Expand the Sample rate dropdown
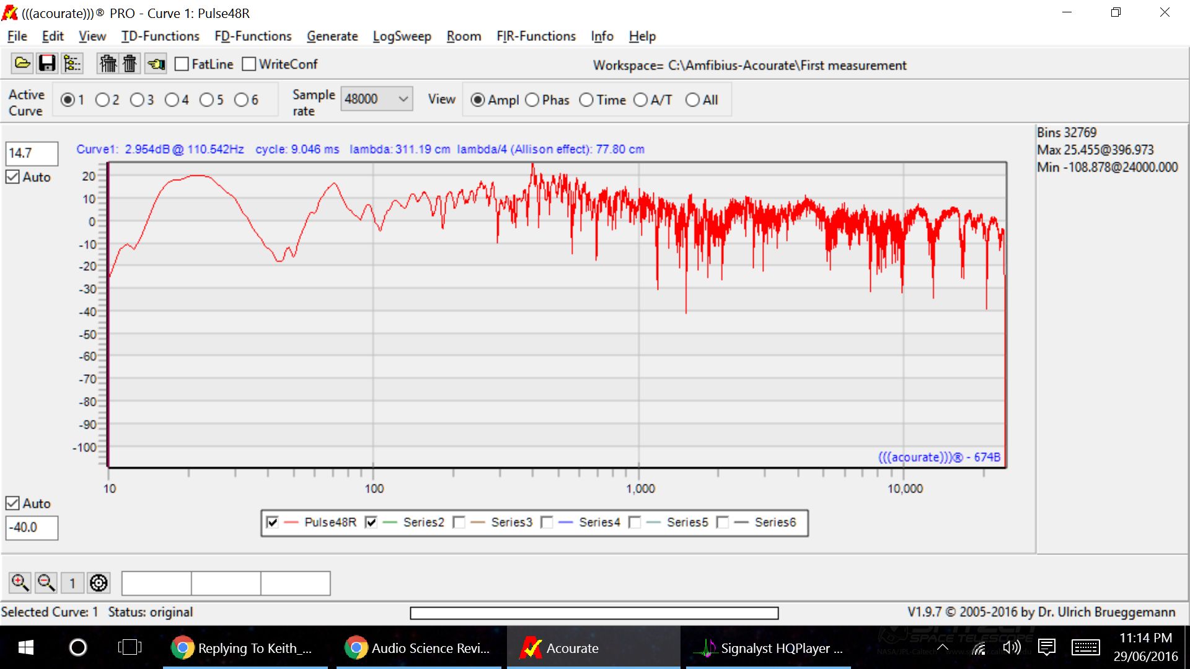This screenshot has width=1190, height=669. [x=401, y=99]
